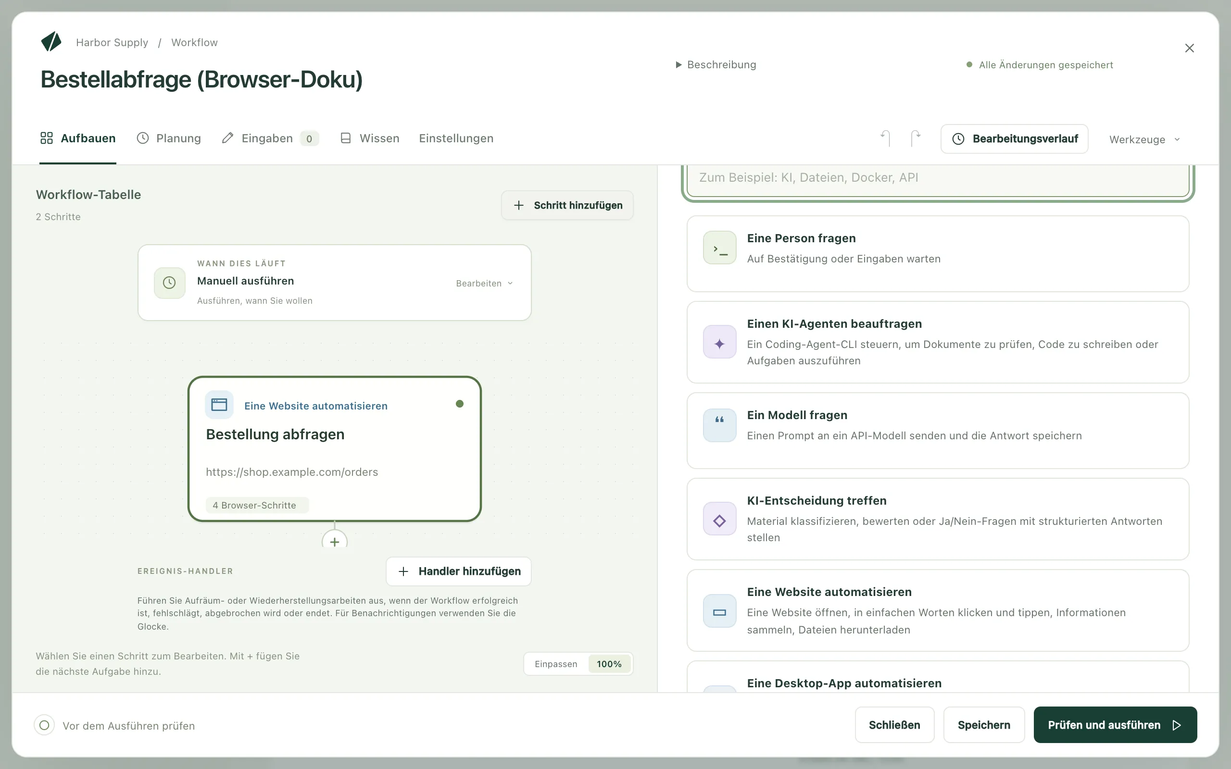The width and height of the screenshot is (1231, 769).
Task: Click the Workflow breadcrumb
Action: point(194,42)
